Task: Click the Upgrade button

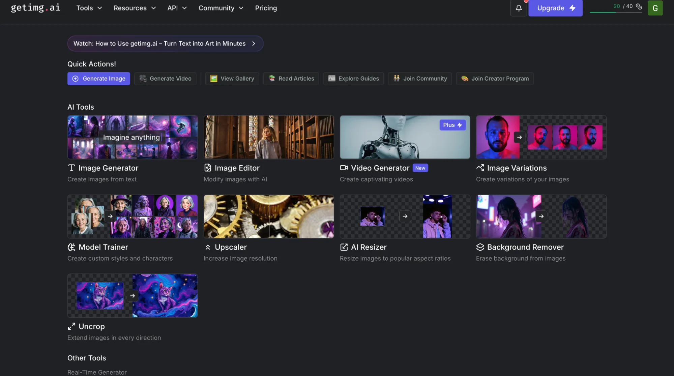Action: pyautogui.click(x=556, y=8)
